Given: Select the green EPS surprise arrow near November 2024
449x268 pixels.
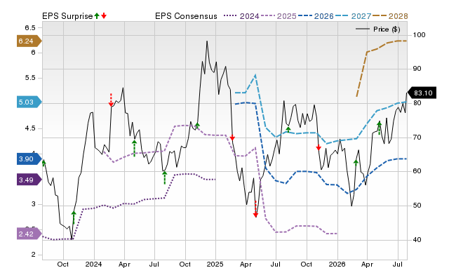Looking at the screenshot, I should tap(197, 125).
